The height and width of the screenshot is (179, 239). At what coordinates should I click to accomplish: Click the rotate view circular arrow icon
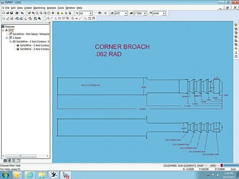(x=49, y=13)
